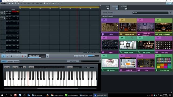Undo the last action with curved arrow
The height and width of the screenshot is (97, 173).
coord(53,4)
